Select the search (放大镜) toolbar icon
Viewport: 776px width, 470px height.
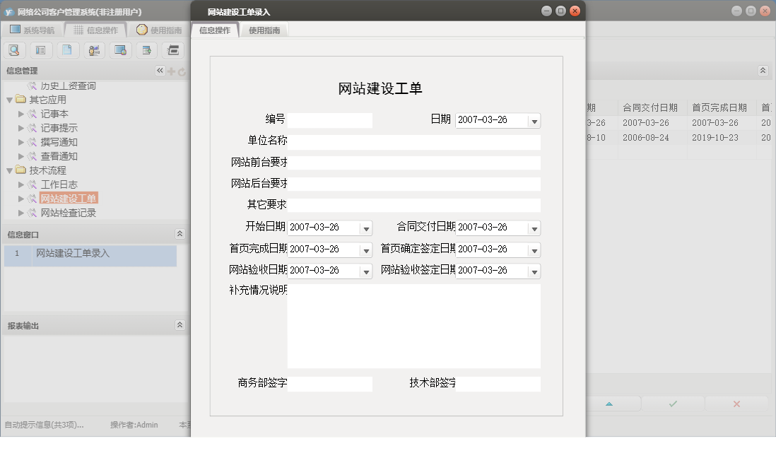click(x=14, y=50)
